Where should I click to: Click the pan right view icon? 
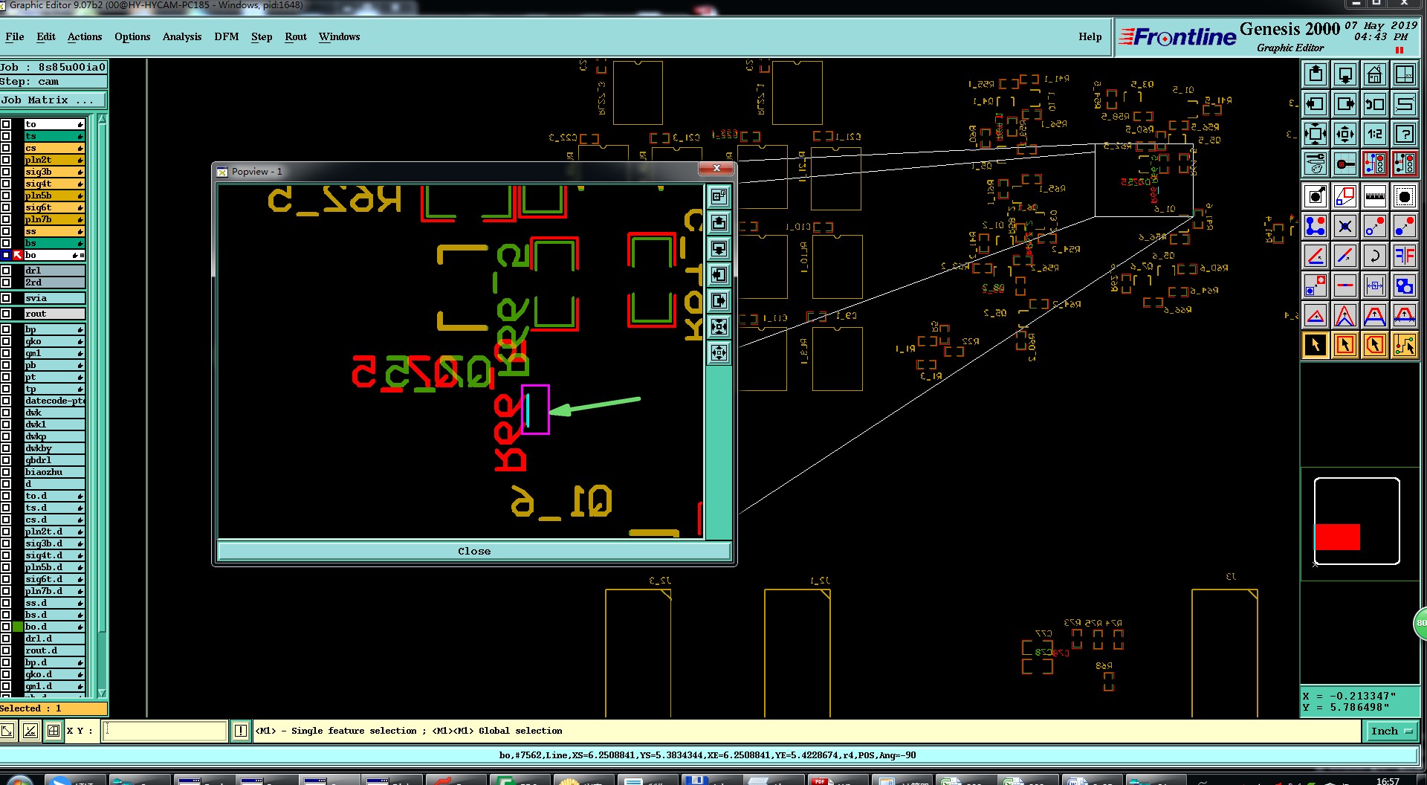(1345, 104)
